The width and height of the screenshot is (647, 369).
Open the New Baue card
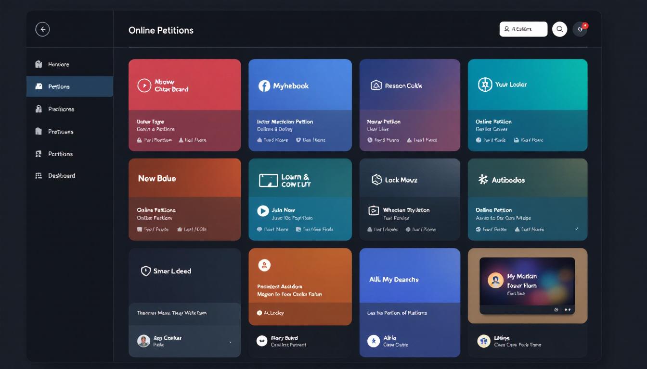(x=184, y=199)
